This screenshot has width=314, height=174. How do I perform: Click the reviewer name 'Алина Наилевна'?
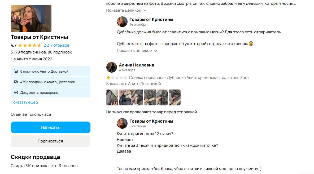point(136,65)
